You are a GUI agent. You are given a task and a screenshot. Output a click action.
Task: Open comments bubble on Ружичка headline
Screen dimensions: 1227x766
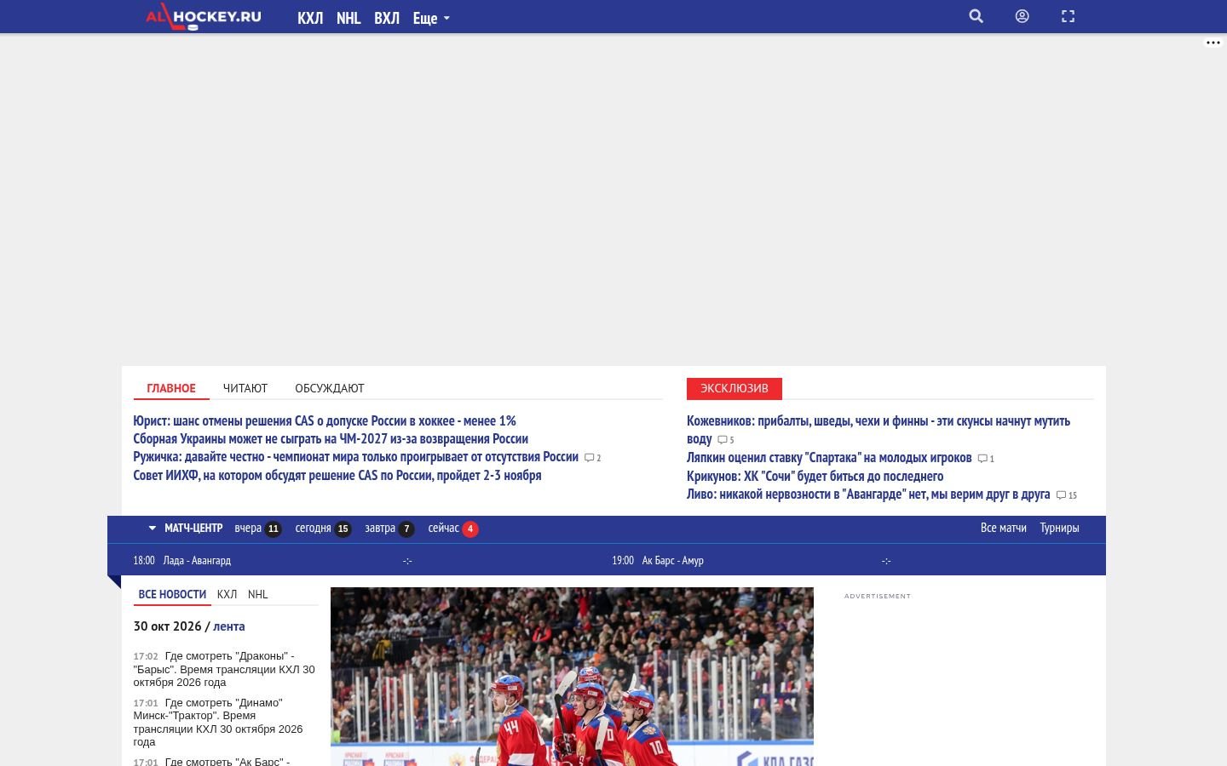pos(592,458)
